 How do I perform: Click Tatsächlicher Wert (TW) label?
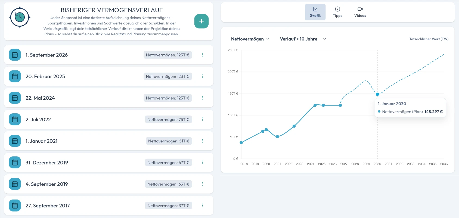(x=429, y=39)
